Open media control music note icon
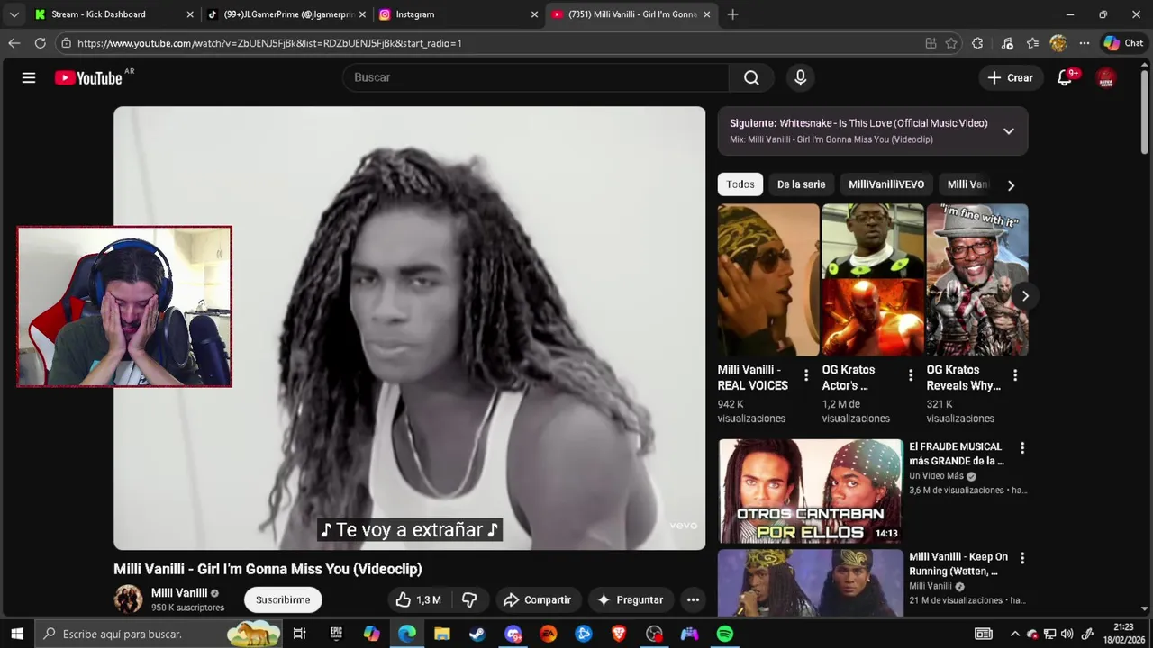 [1007, 43]
